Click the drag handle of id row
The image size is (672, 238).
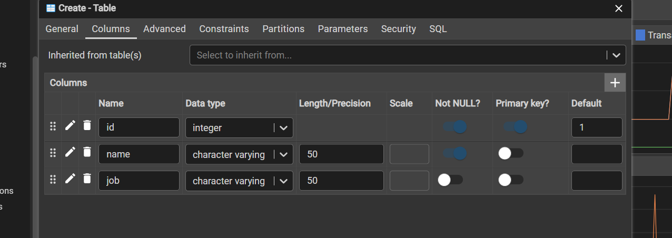[x=53, y=126]
